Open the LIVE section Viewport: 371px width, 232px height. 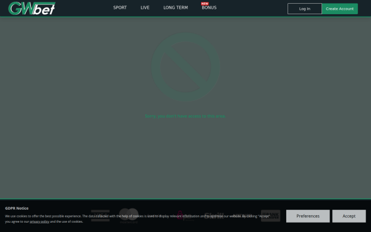145,7
